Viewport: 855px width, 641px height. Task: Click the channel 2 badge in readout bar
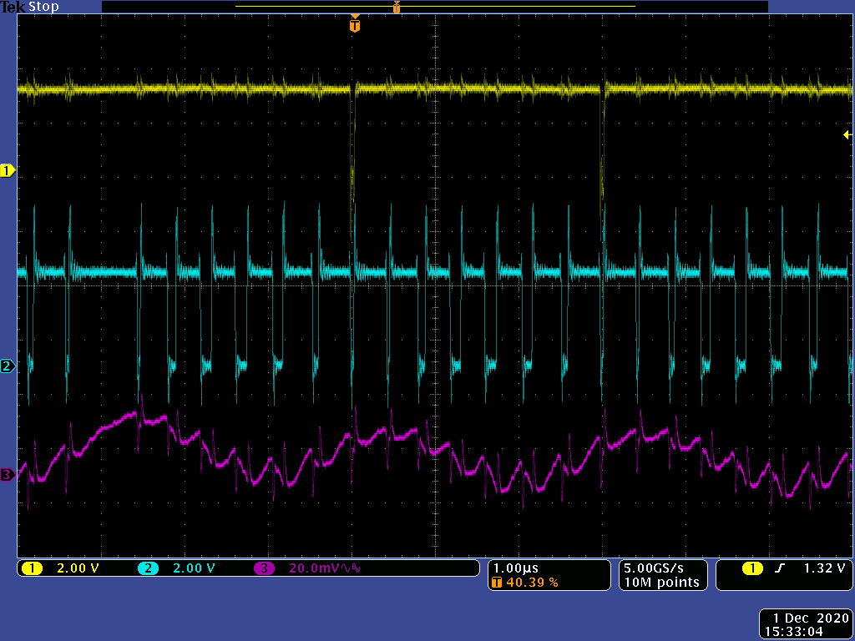click(x=147, y=568)
